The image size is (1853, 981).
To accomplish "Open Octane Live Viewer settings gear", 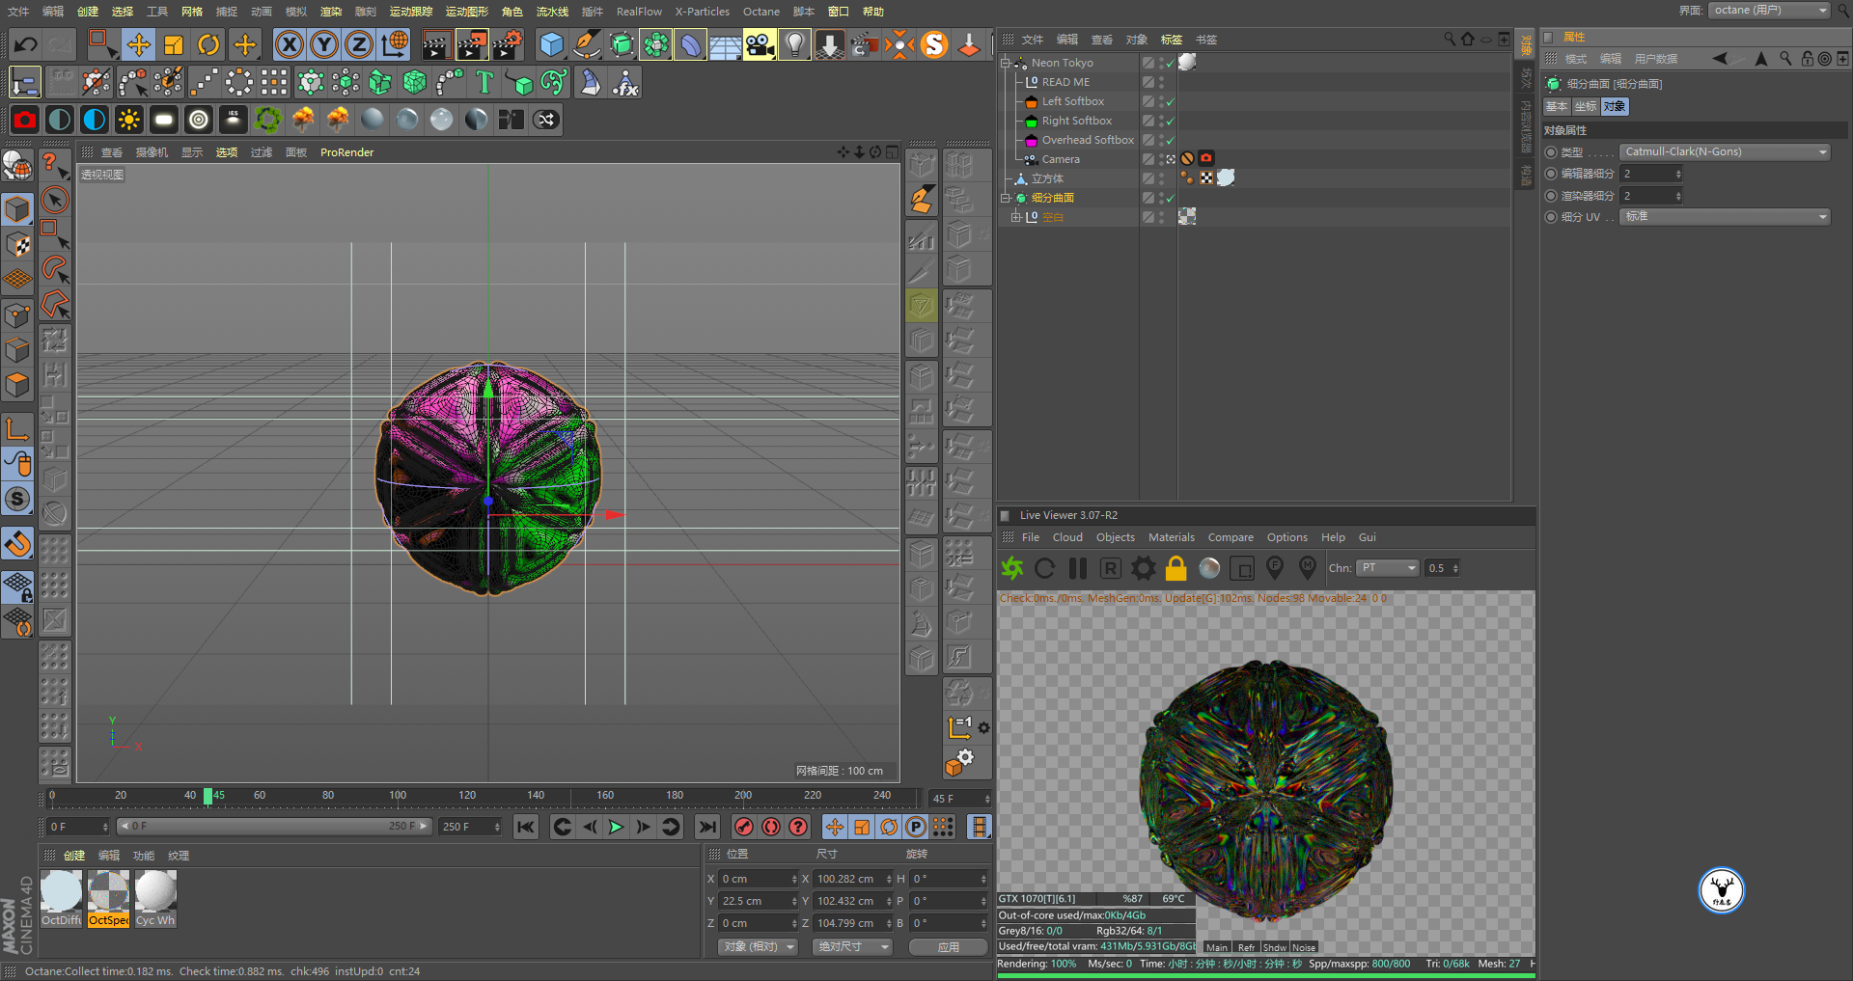I will coord(1144,568).
